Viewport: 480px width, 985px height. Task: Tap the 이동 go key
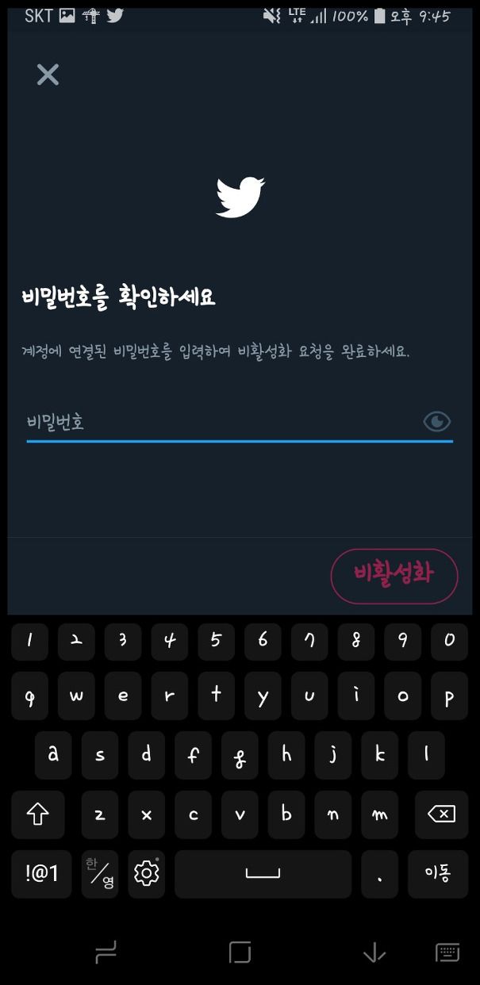438,874
